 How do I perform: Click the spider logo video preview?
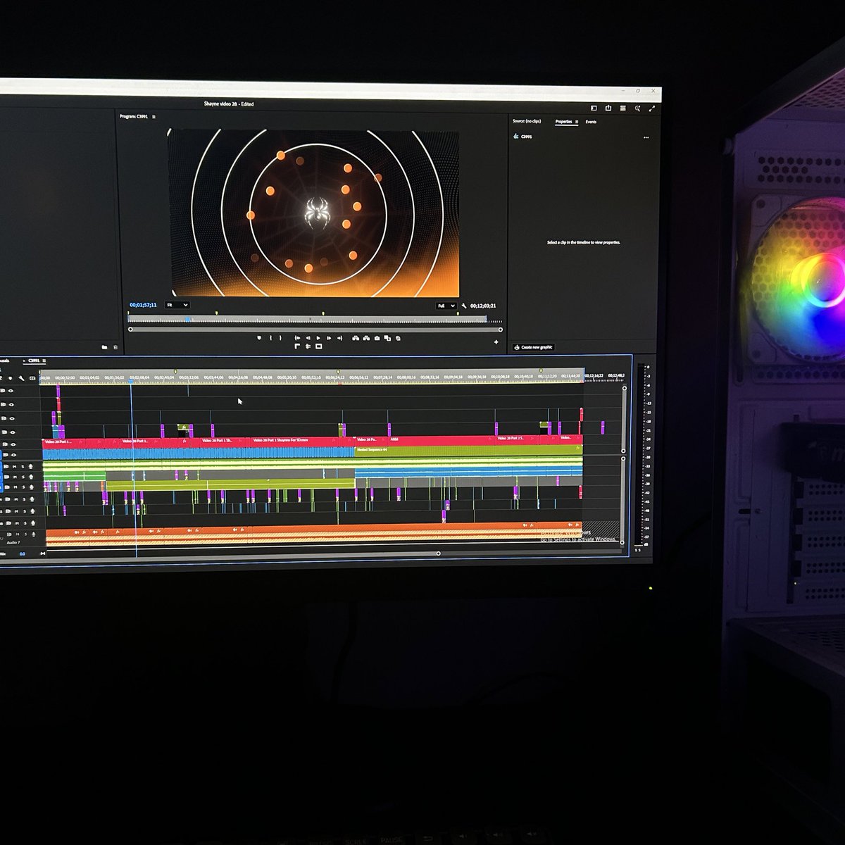[313, 213]
